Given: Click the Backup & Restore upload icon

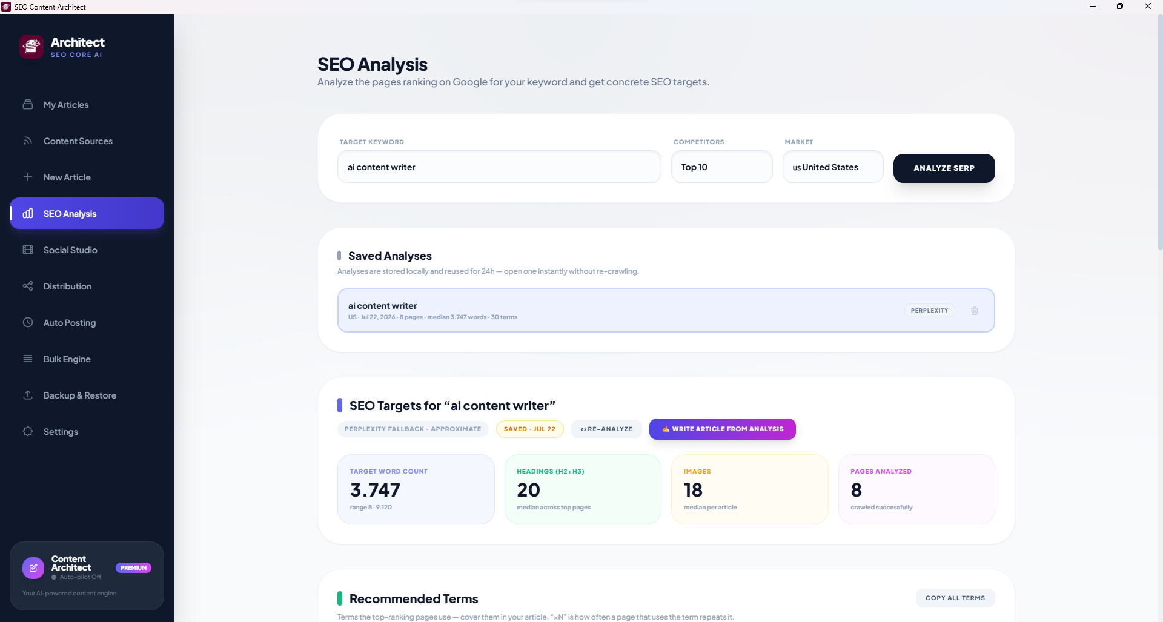Looking at the screenshot, I should click(28, 395).
